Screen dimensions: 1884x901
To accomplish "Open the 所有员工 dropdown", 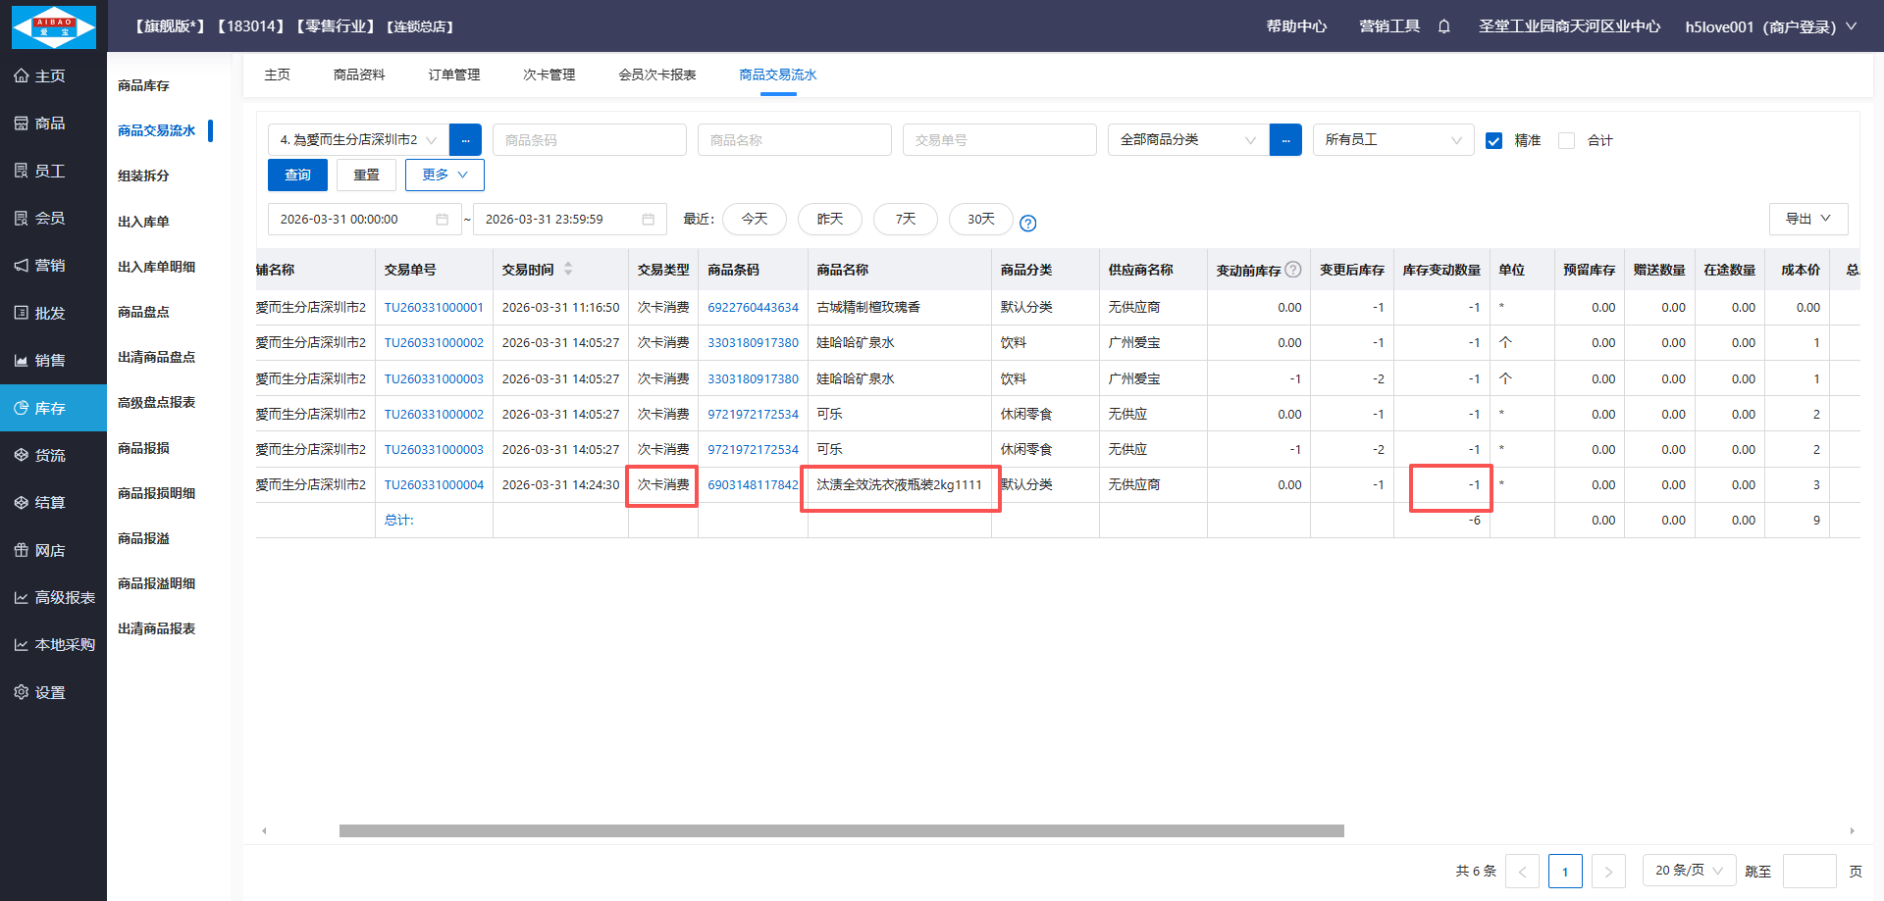I will (1392, 140).
